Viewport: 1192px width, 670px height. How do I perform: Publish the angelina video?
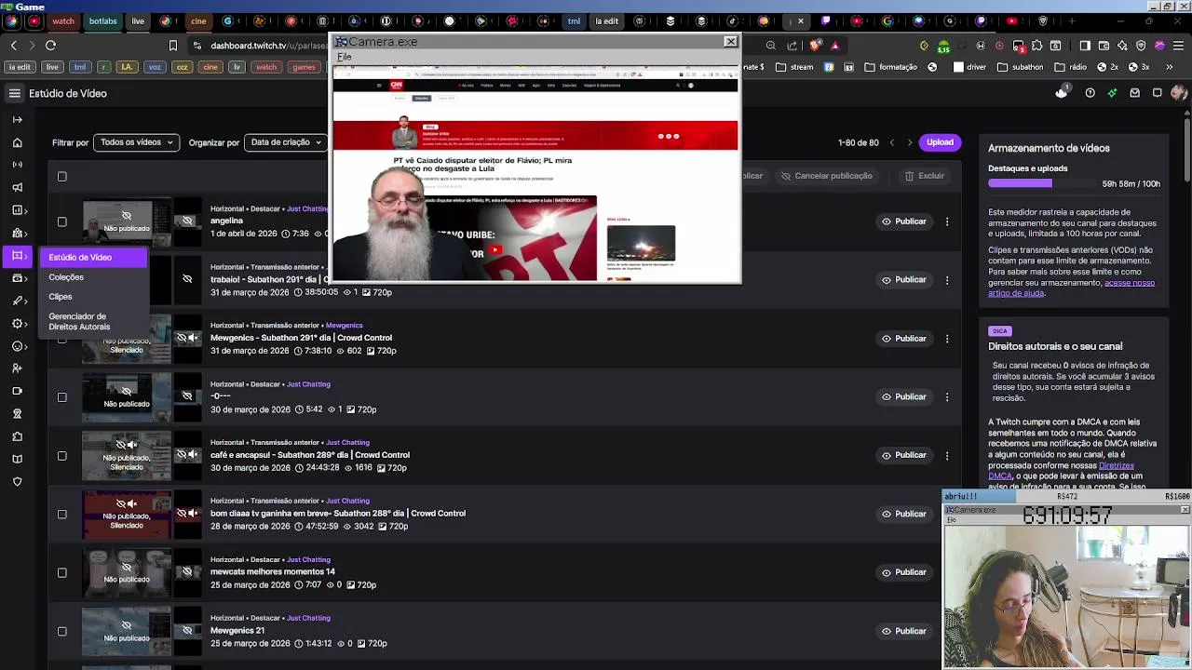pyautogui.click(x=904, y=221)
